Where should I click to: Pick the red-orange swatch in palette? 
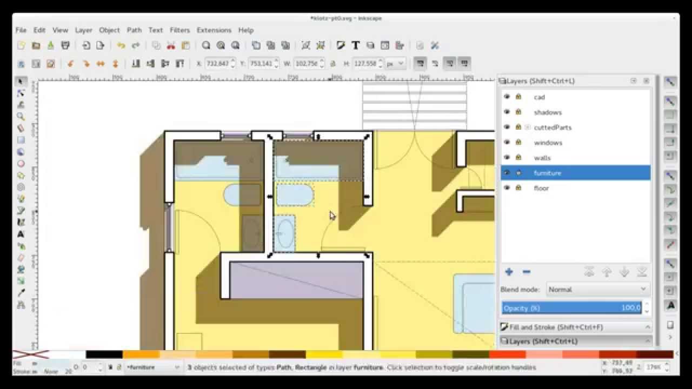point(507,354)
